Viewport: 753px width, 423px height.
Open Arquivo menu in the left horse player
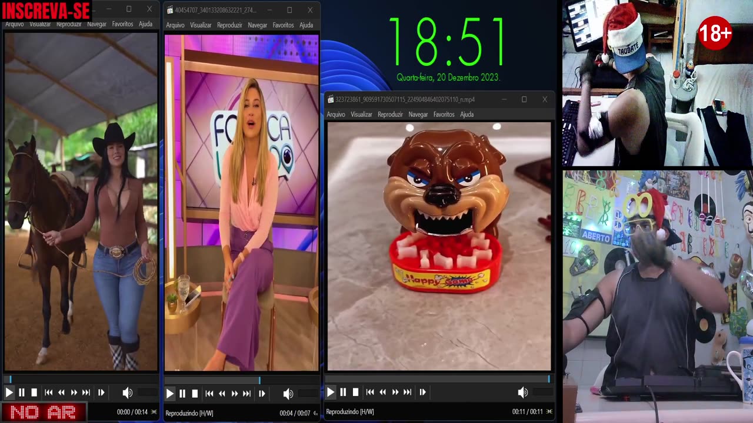[14, 24]
